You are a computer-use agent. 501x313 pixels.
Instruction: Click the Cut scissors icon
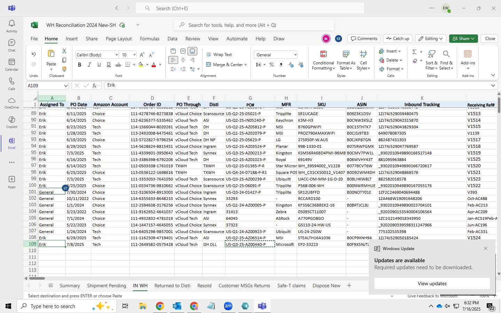[64, 51]
